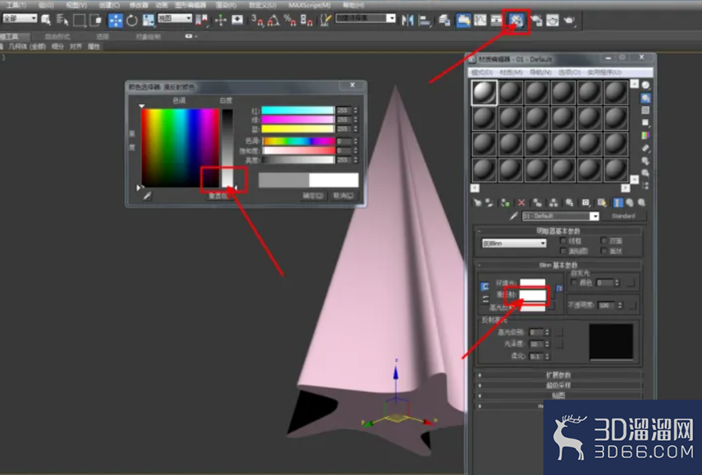Viewport: 702px width, 475px height.
Task: Toggle Show Shaded Material in Viewport icon
Action: [x=602, y=203]
